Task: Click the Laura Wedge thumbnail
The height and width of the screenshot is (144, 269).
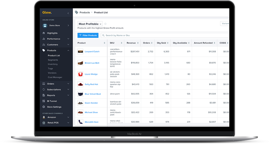Action: click(x=80, y=74)
